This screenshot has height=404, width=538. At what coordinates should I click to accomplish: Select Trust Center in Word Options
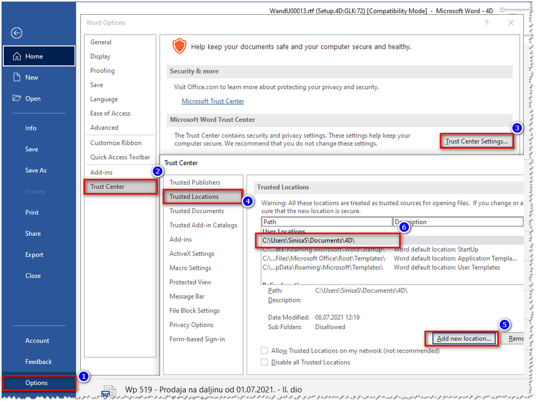point(120,187)
